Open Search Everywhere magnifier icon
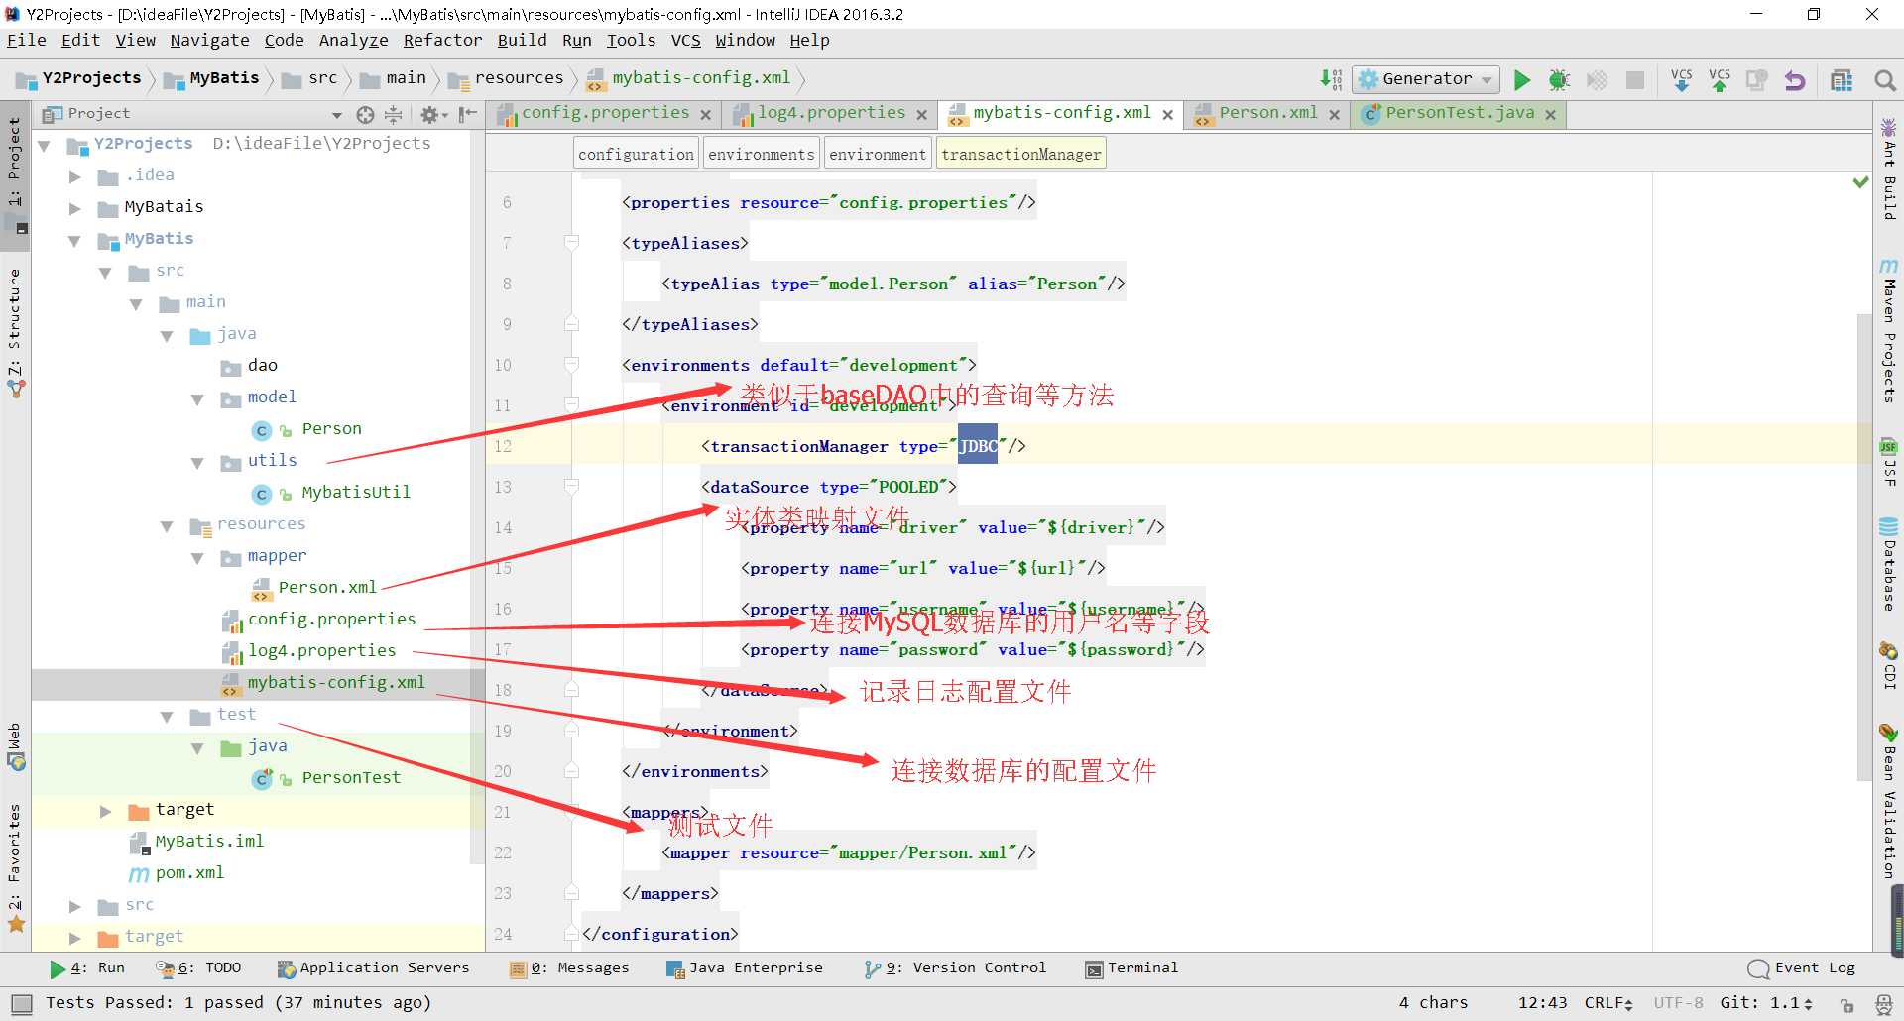The image size is (1904, 1021). coord(1885,80)
